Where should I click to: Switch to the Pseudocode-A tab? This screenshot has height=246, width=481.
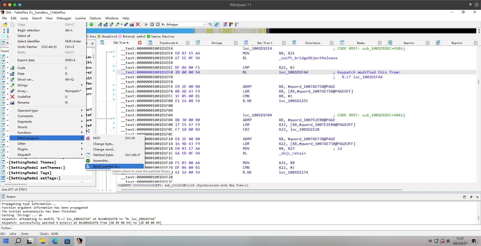(x=169, y=43)
